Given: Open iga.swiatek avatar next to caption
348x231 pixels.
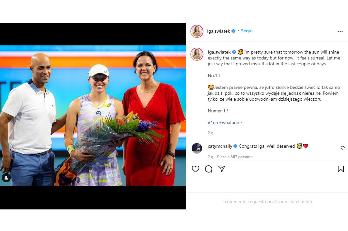Looking at the screenshot, I should tap(197, 54).
